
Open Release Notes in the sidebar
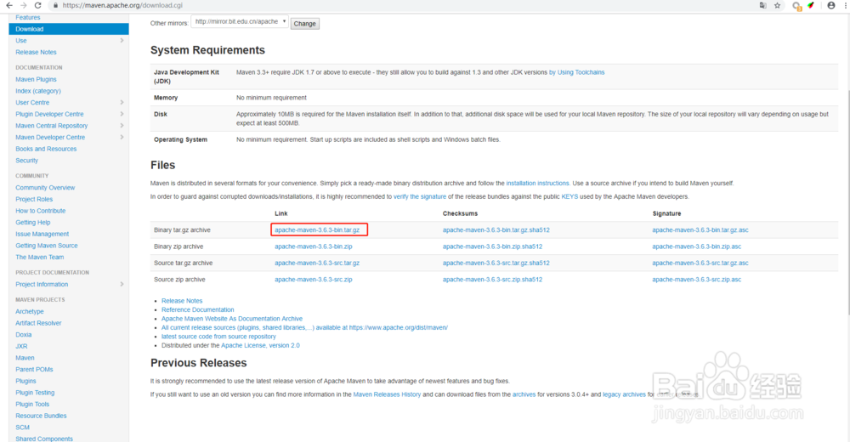tap(36, 52)
